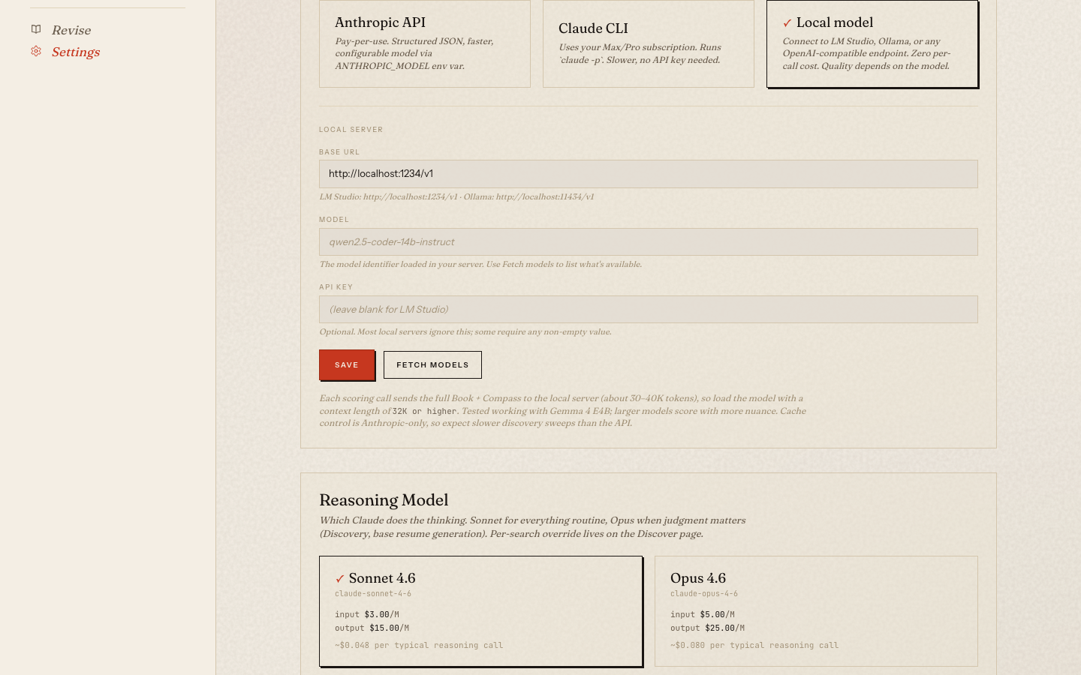This screenshot has height=675, width=1081.
Task: Choose the Claude CLI provider card
Action: click(x=649, y=43)
